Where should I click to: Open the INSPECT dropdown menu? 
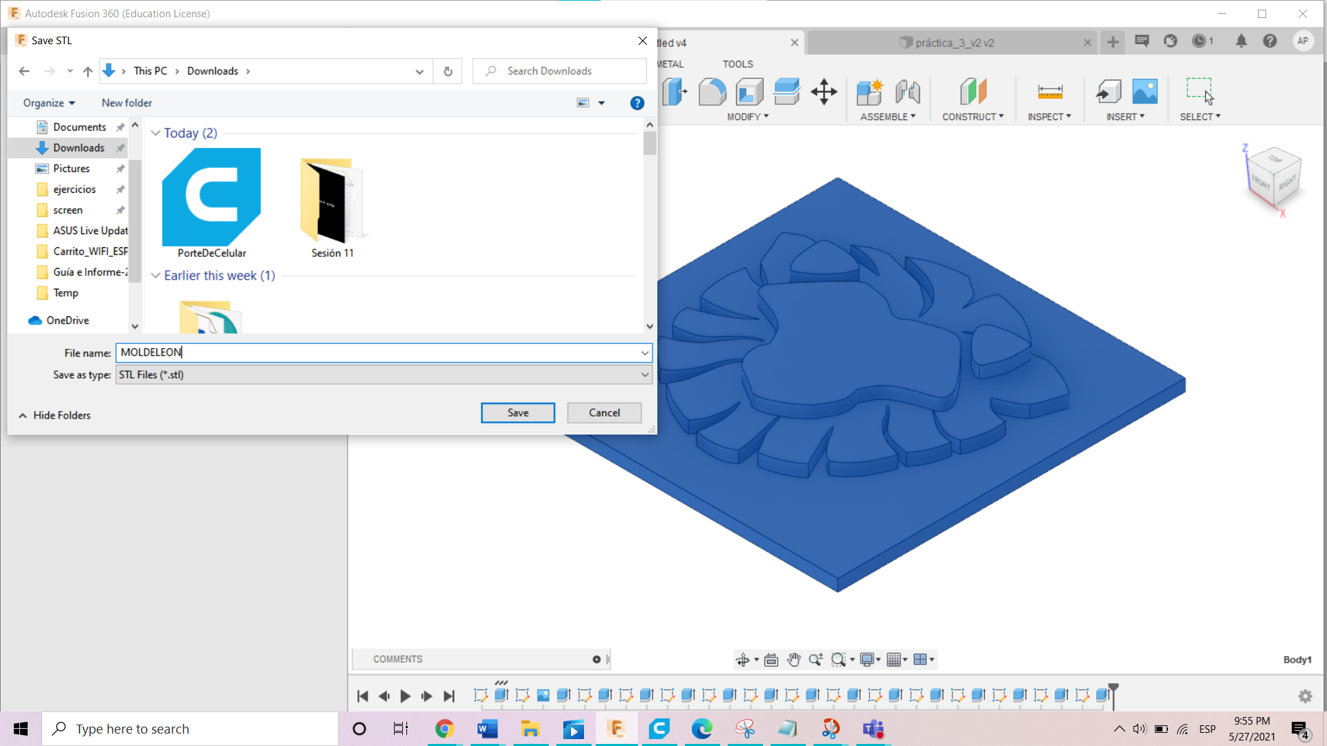click(1049, 117)
